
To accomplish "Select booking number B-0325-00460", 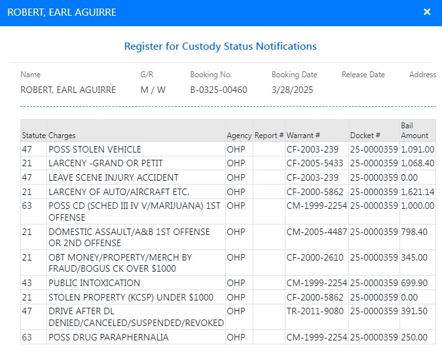I will [219, 90].
